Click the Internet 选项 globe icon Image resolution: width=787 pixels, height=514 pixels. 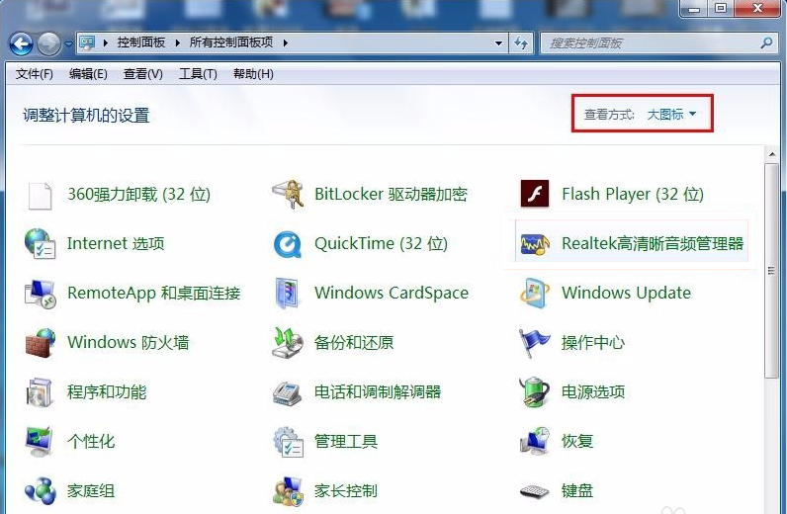click(40, 243)
